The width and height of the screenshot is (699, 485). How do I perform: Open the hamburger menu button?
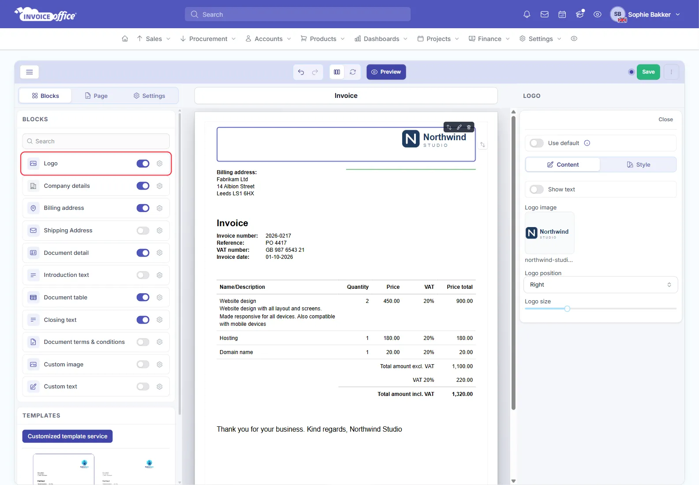30,72
